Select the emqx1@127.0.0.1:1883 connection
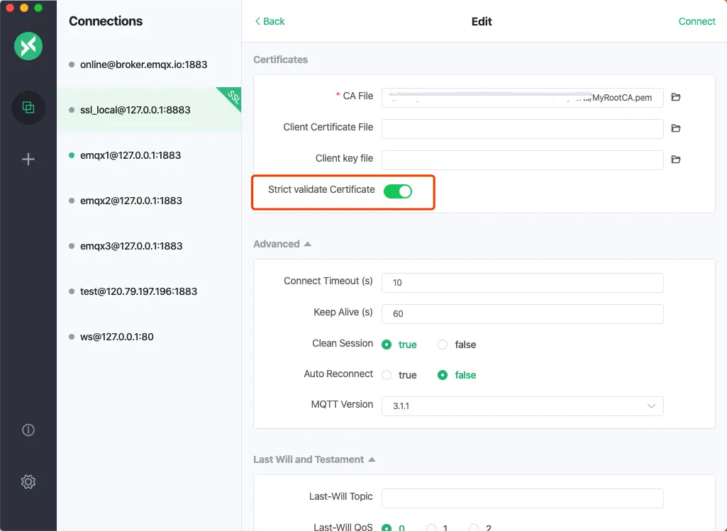 click(131, 155)
